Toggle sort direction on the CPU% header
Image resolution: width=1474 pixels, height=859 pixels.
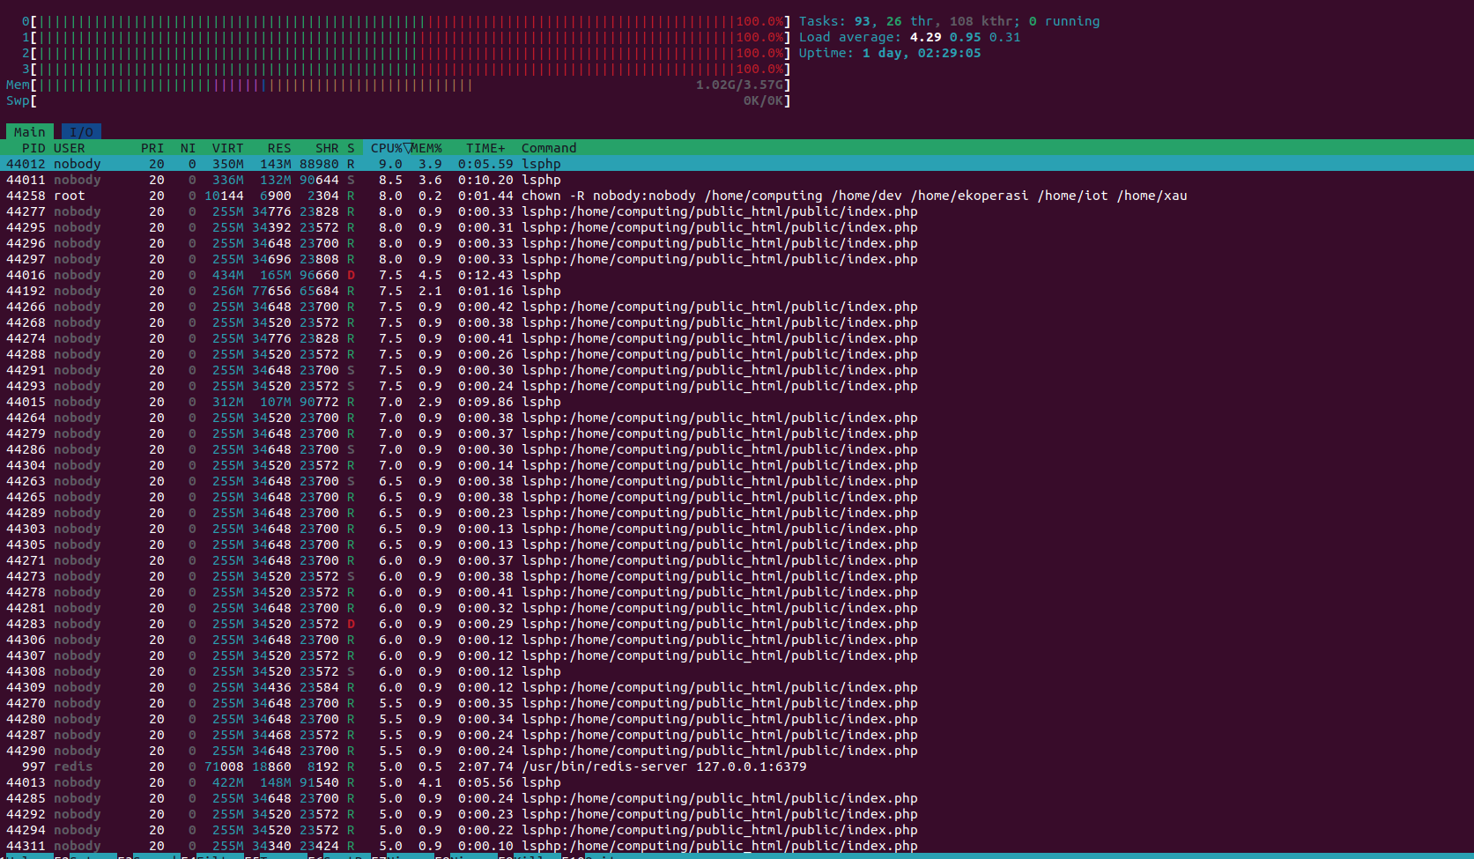point(386,147)
